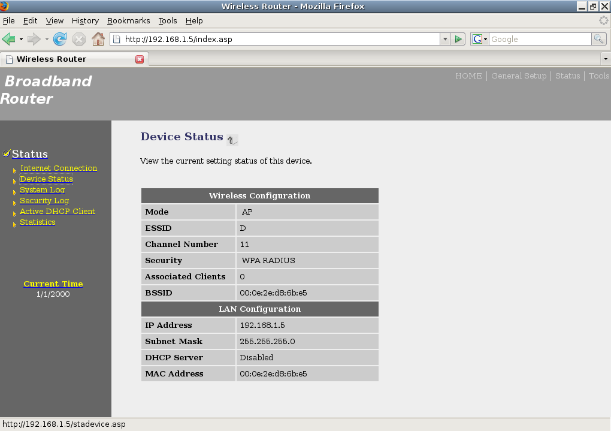This screenshot has height=431, width=611.
Task: Open the View menu
Action: 55,20
